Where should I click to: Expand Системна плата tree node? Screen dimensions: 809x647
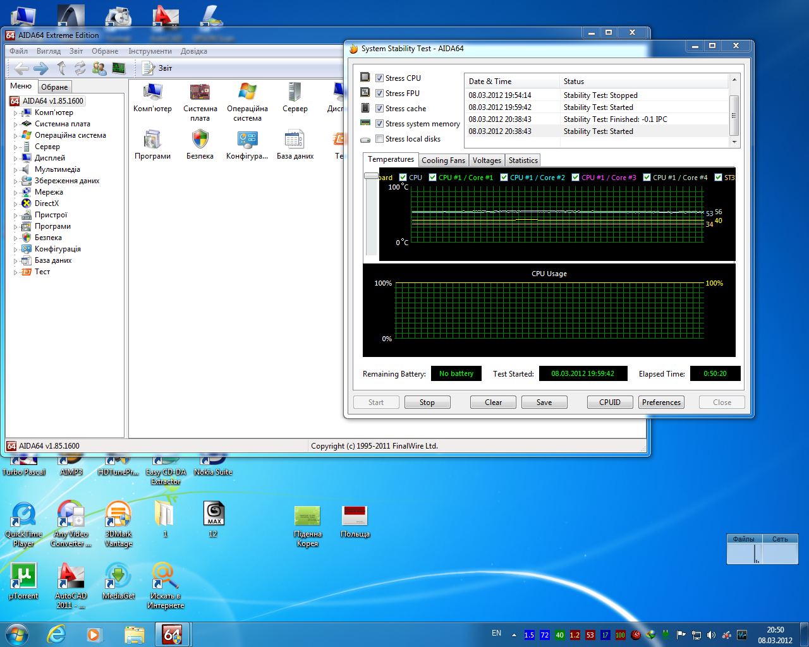tap(16, 124)
